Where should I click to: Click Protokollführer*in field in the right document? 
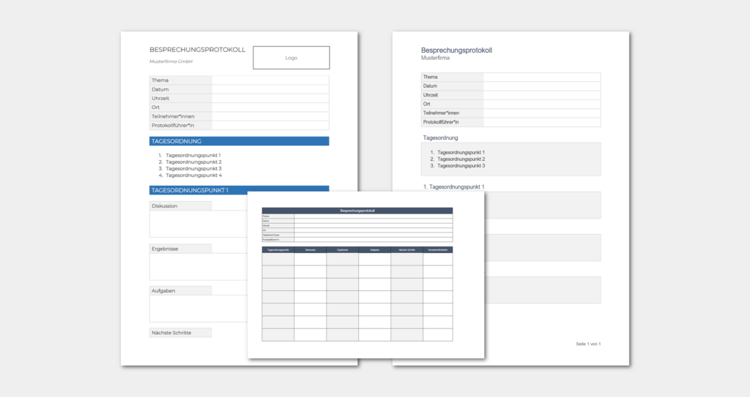[x=541, y=122]
